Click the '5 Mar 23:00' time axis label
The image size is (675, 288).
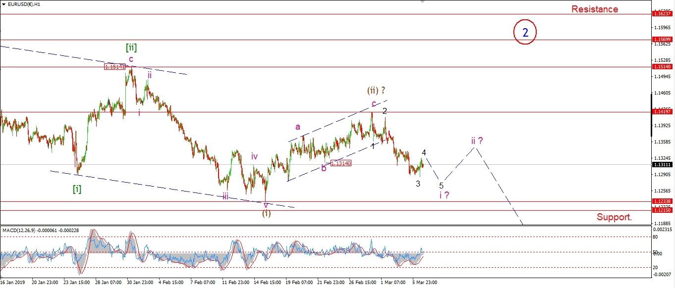[425, 283]
